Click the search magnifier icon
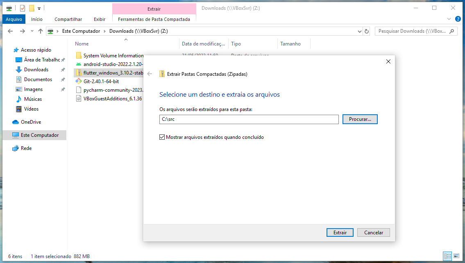This screenshot has width=465, height=263. 451,31
